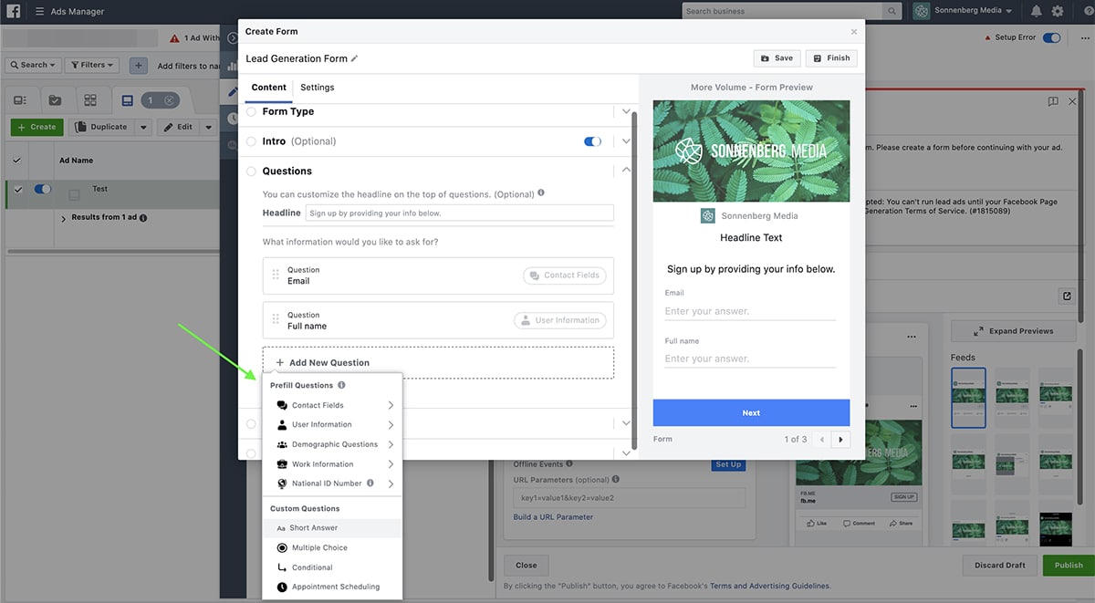Choose Multiple Choice custom question
The width and height of the screenshot is (1095, 603).
319,547
